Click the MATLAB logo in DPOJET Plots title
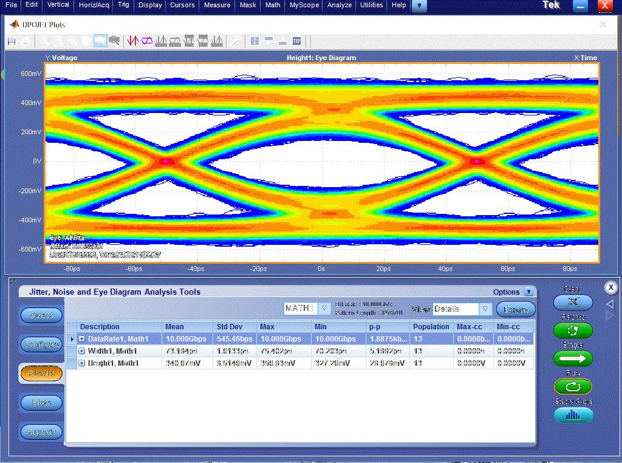Image resolution: width=622 pixels, height=463 pixels. tap(15, 24)
